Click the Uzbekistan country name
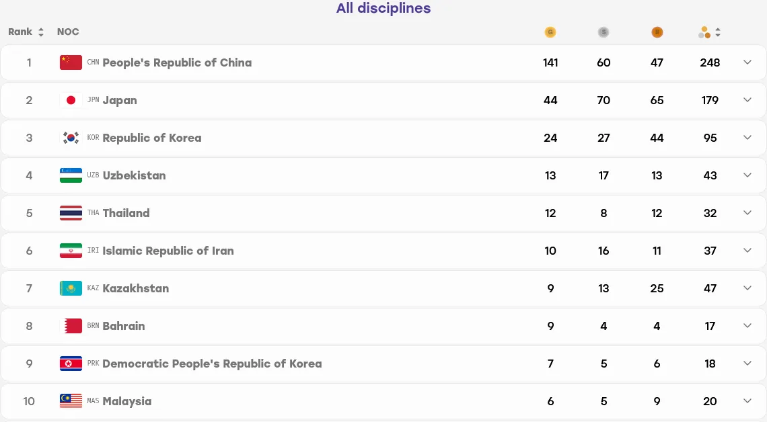This screenshot has width=767, height=422. [x=134, y=175]
